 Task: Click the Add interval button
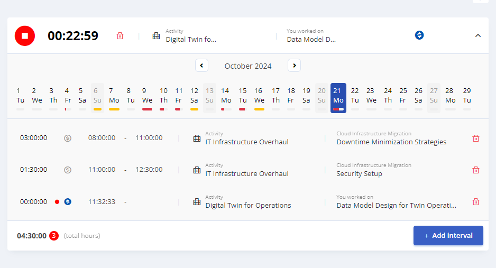448,235
